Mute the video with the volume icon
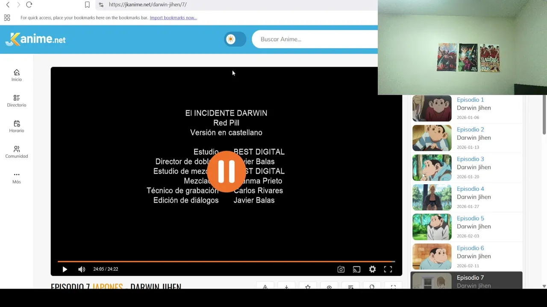Viewport: 547px width, 307px height. coord(82,269)
